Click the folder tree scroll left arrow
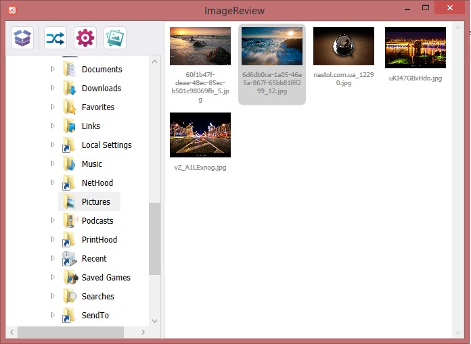Image resolution: width=471 pixels, height=344 pixels. 12,332
